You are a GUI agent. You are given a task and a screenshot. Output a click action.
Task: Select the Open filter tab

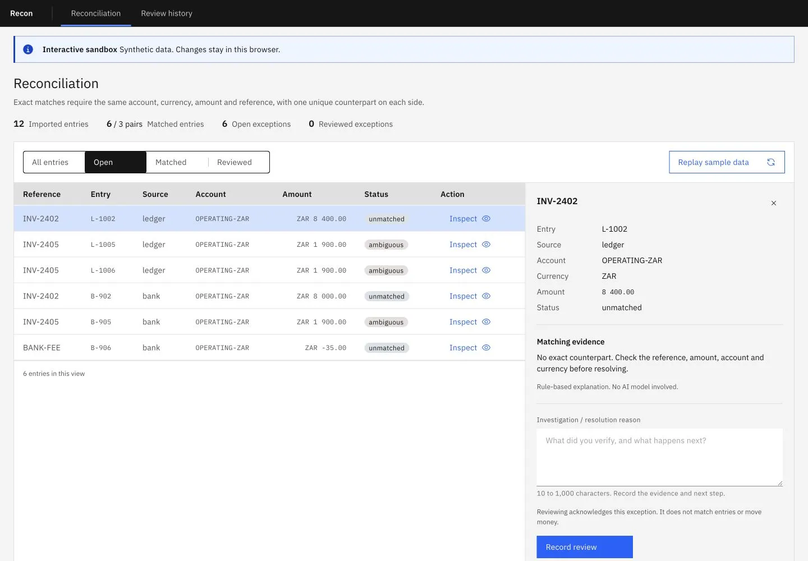[116, 162]
